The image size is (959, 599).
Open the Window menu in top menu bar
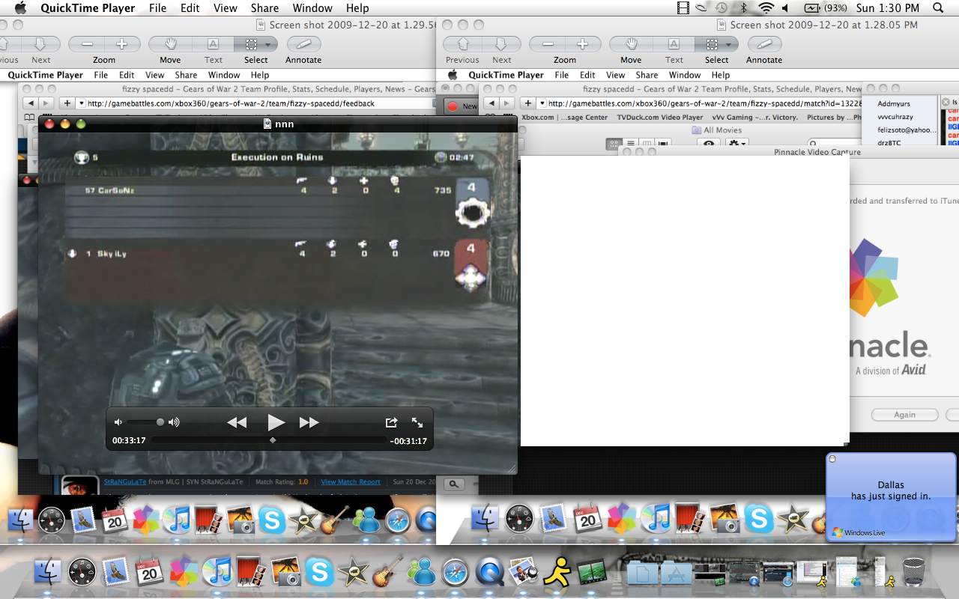click(312, 8)
